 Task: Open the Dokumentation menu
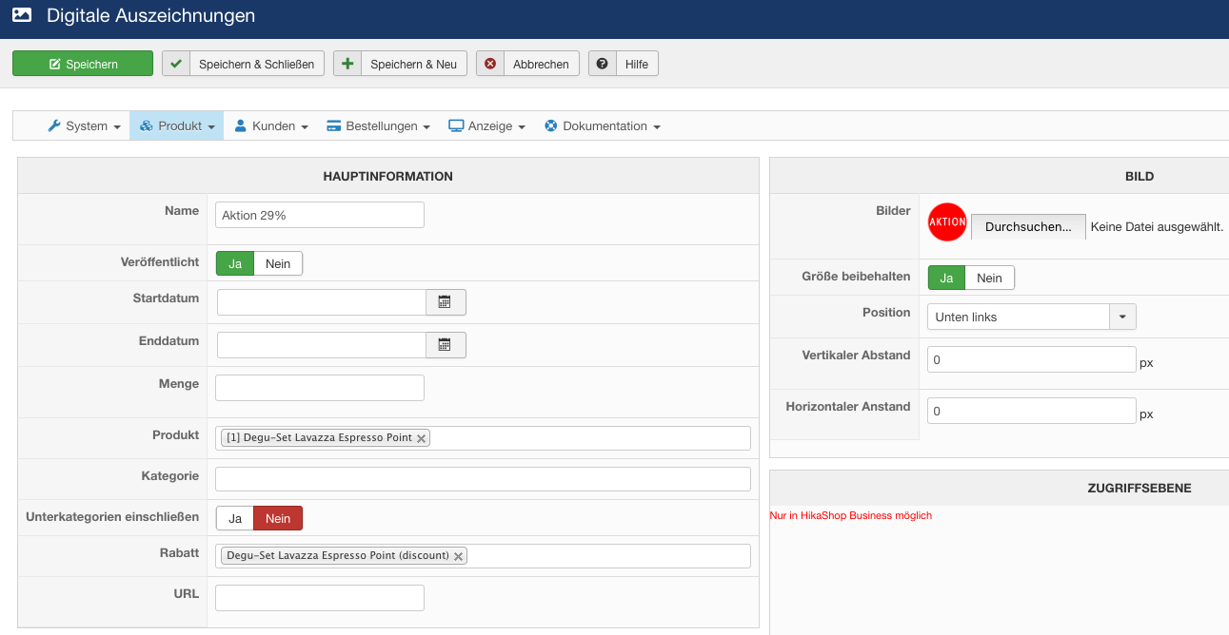(603, 125)
